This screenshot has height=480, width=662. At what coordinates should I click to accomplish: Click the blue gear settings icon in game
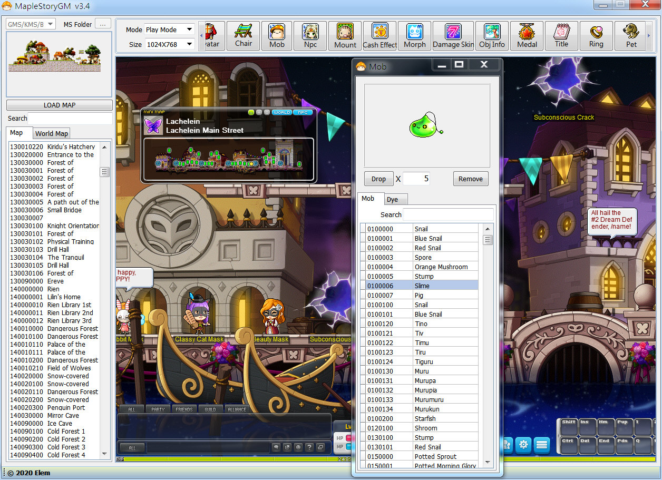click(x=523, y=445)
